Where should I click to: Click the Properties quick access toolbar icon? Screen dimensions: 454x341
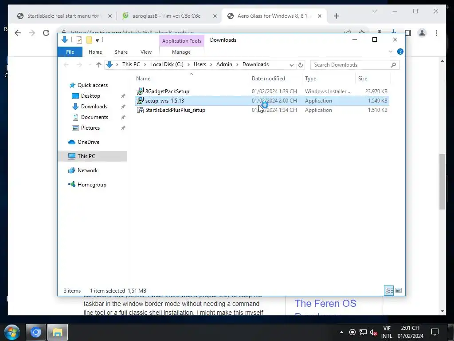[79, 40]
